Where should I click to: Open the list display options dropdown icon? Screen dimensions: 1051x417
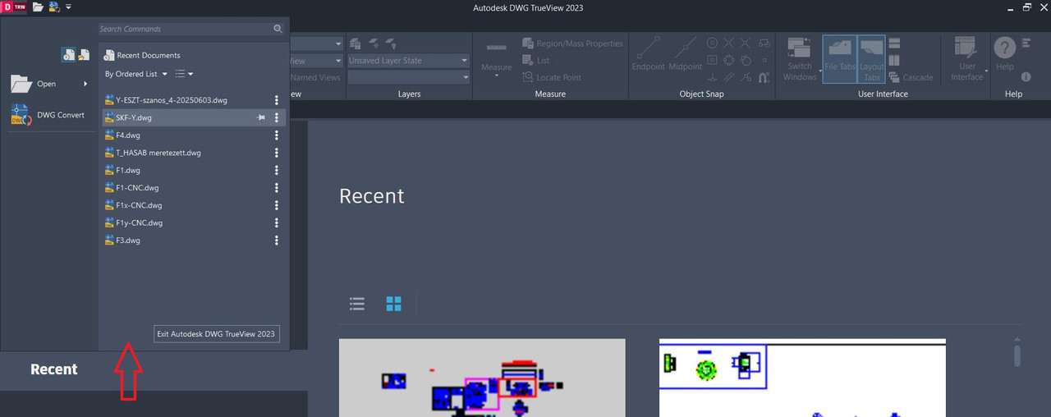point(184,74)
